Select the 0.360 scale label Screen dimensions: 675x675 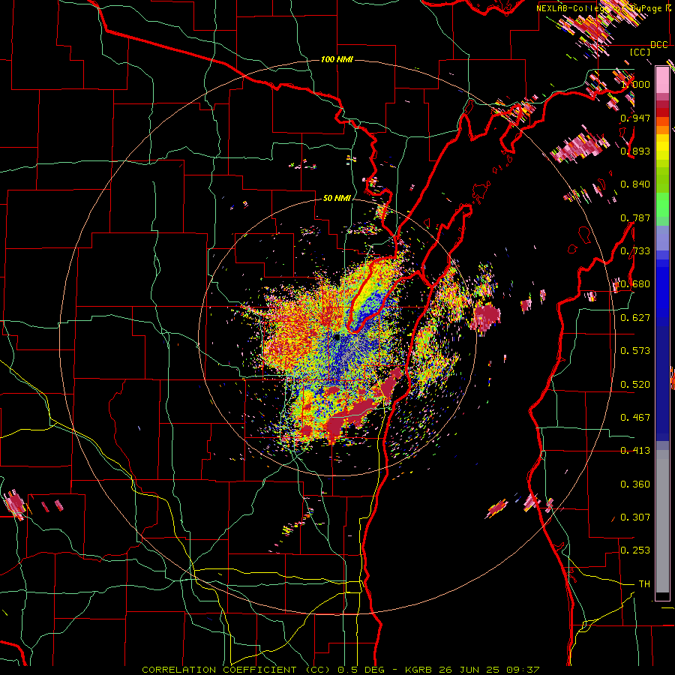635,484
